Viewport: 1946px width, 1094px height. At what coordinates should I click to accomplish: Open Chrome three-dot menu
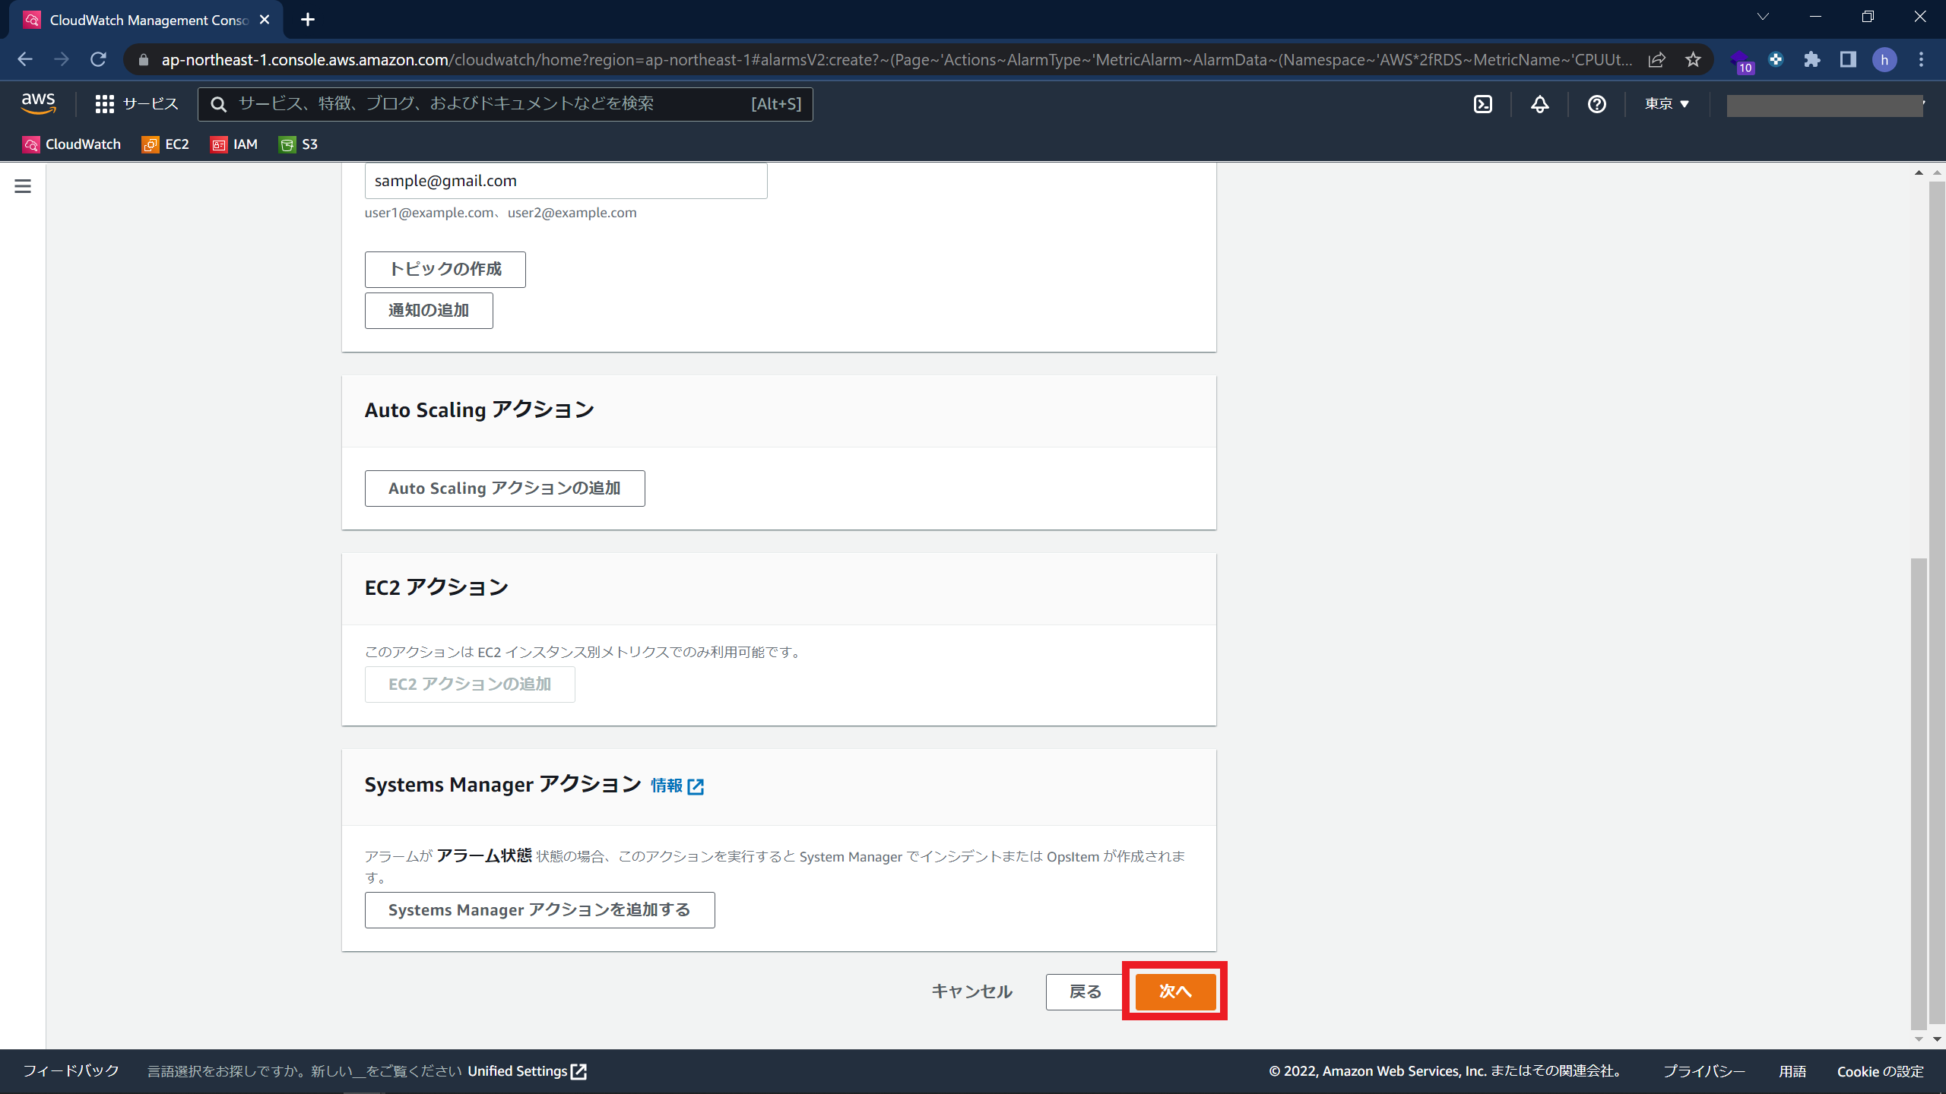click(x=1921, y=59)
